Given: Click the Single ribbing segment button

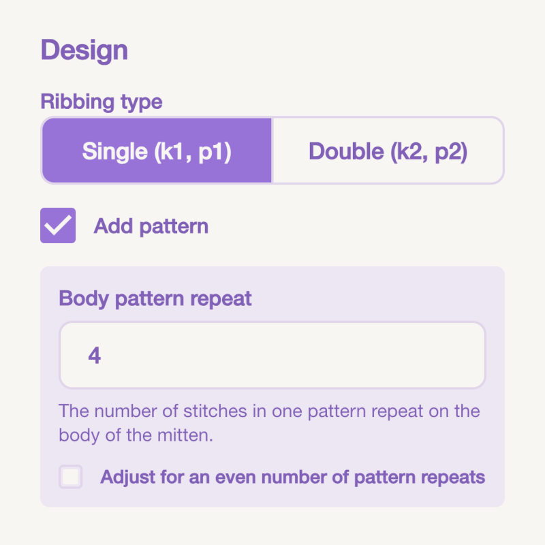Looking at the screenshot, I should click(x=156, y=151).
